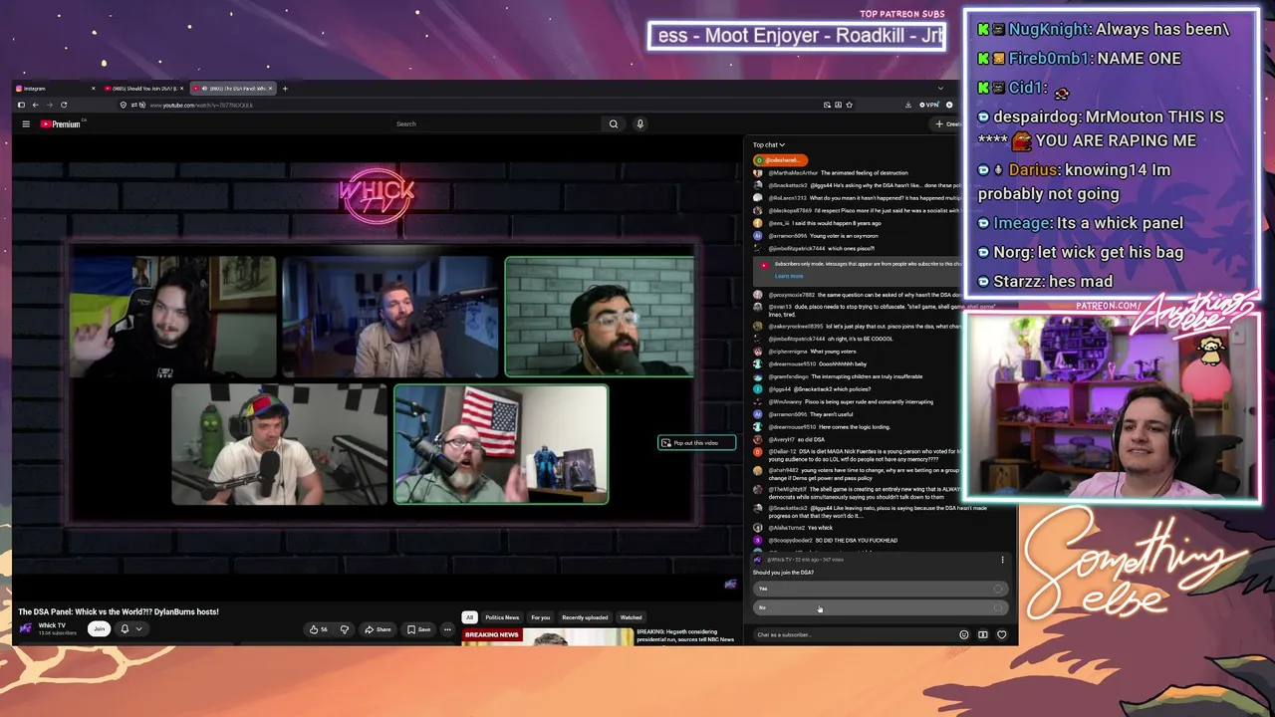Open the Learn more link in chat
The width and height of the screenshot is (1275, 717).
coord(789,276)
